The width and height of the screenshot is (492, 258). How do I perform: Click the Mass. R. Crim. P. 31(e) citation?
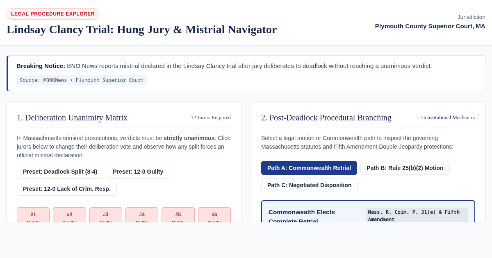click(417, 215)
